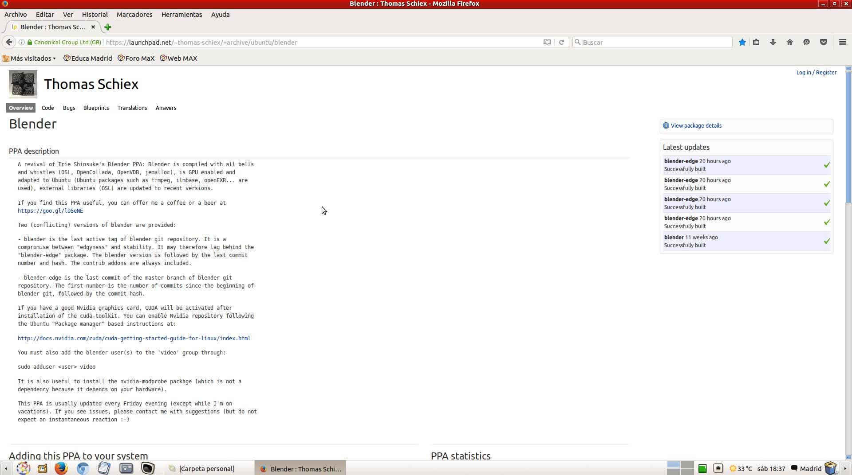Expand the right panel scroll arrow

845,468
